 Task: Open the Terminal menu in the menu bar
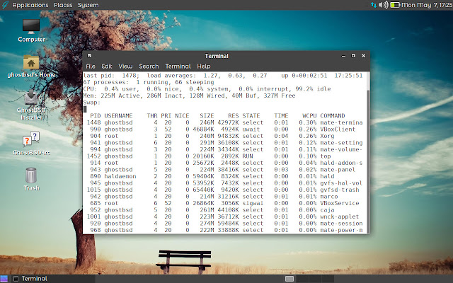click(x=178, y=66)
